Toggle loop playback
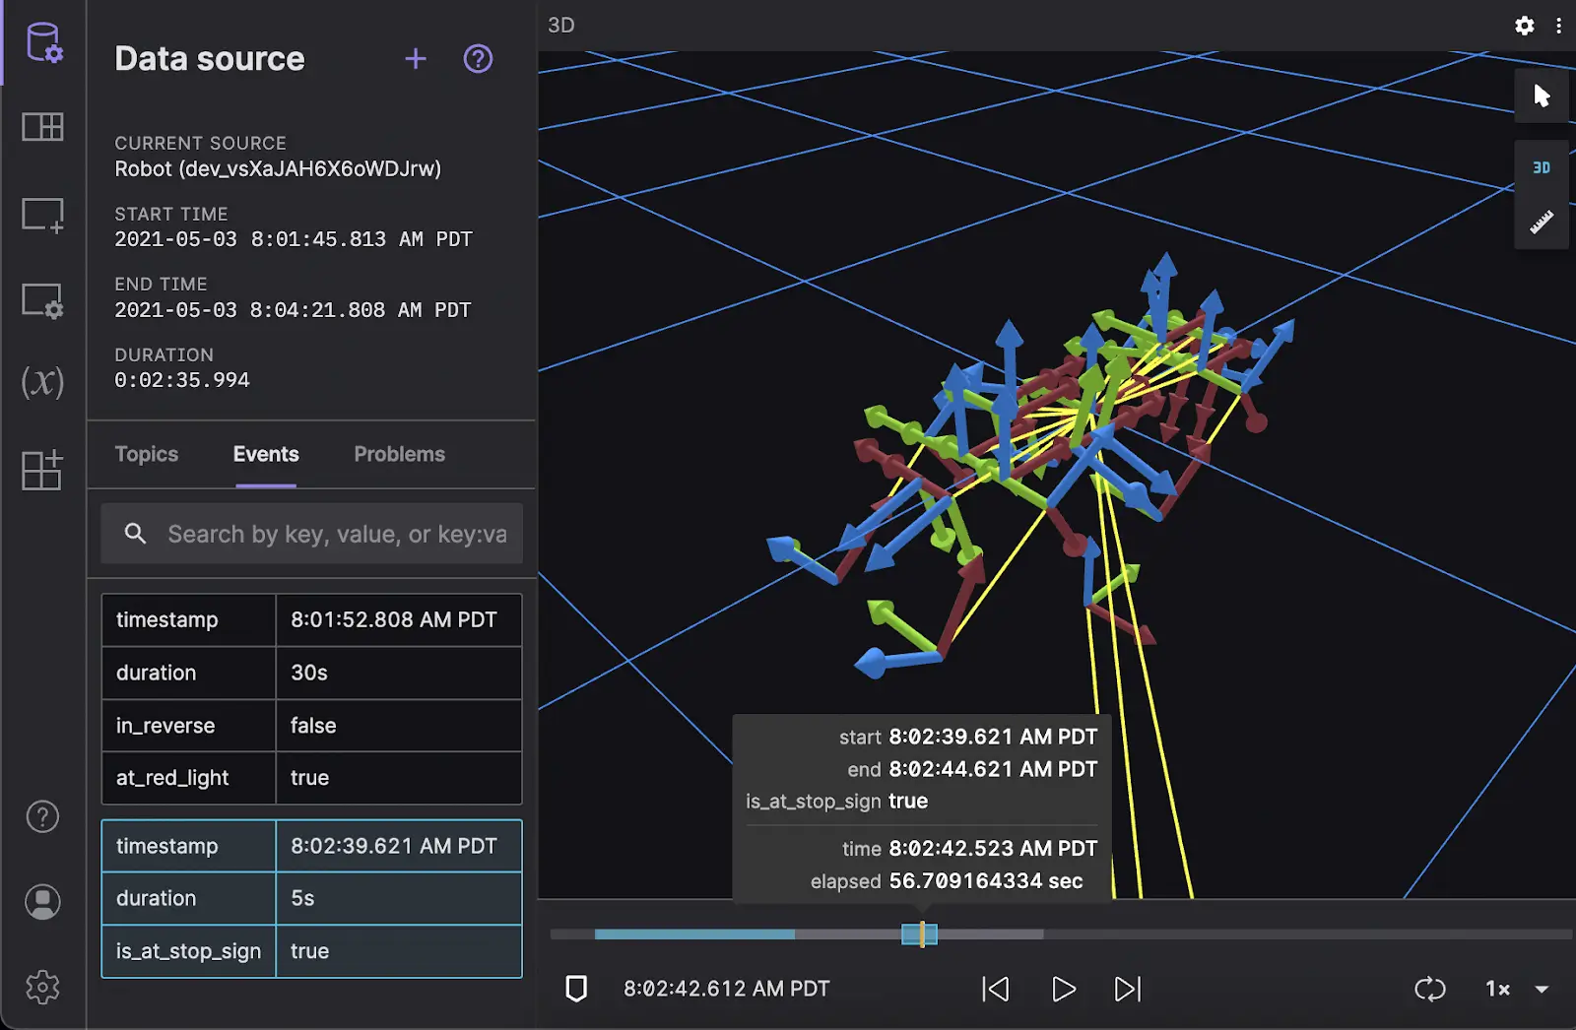 tap(1429, 989)
